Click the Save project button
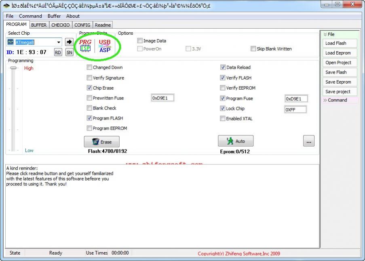 tap(340, 92)
